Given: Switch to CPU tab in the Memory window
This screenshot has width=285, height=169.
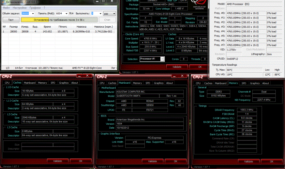Looking at the screenshot, I should pyautogui.click(x=198, y=83).
